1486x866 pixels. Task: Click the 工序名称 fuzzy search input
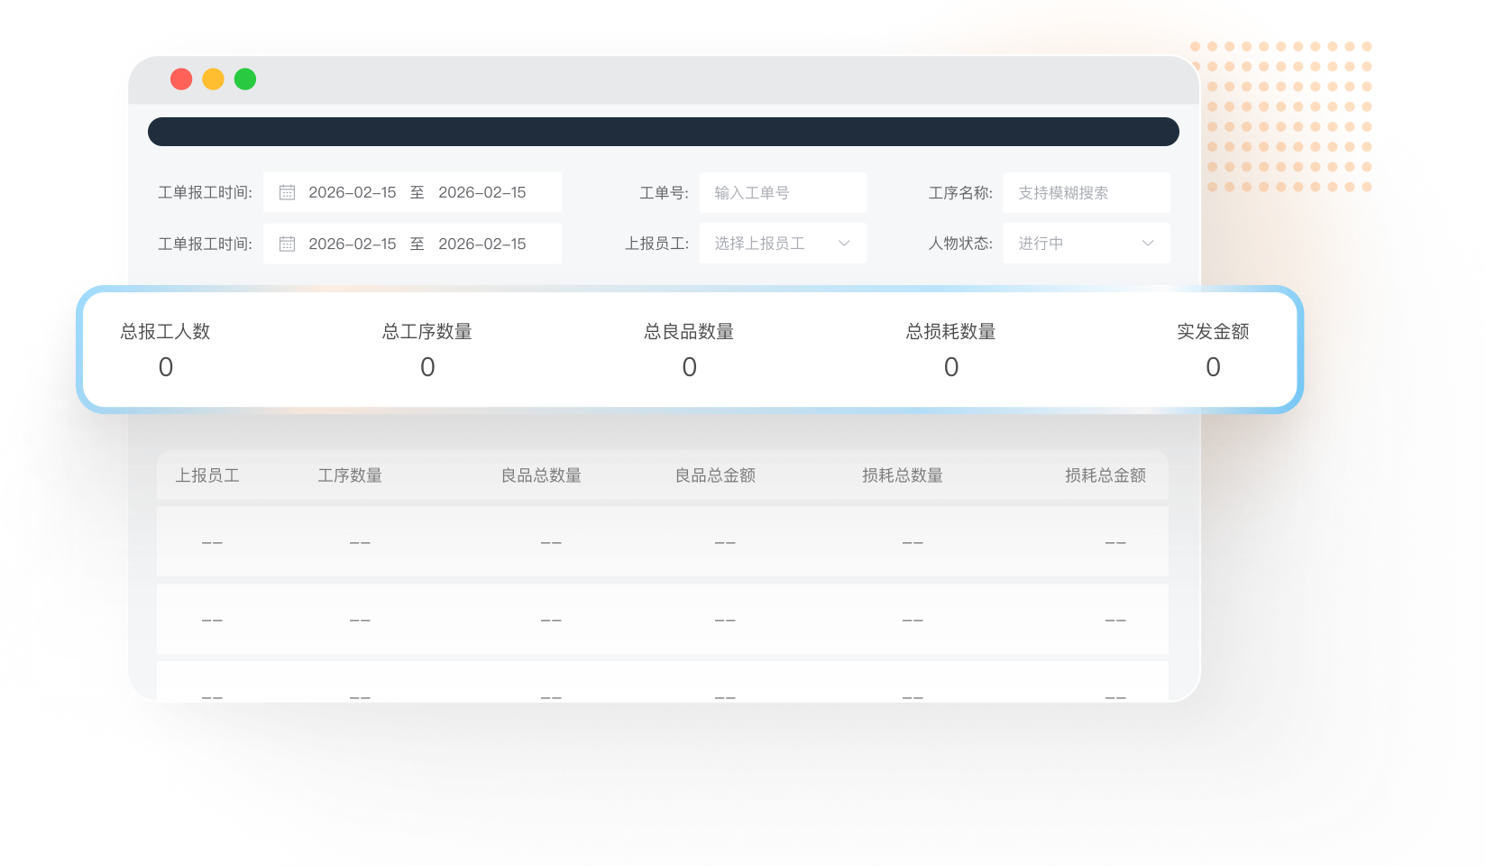coord(1085,192)
